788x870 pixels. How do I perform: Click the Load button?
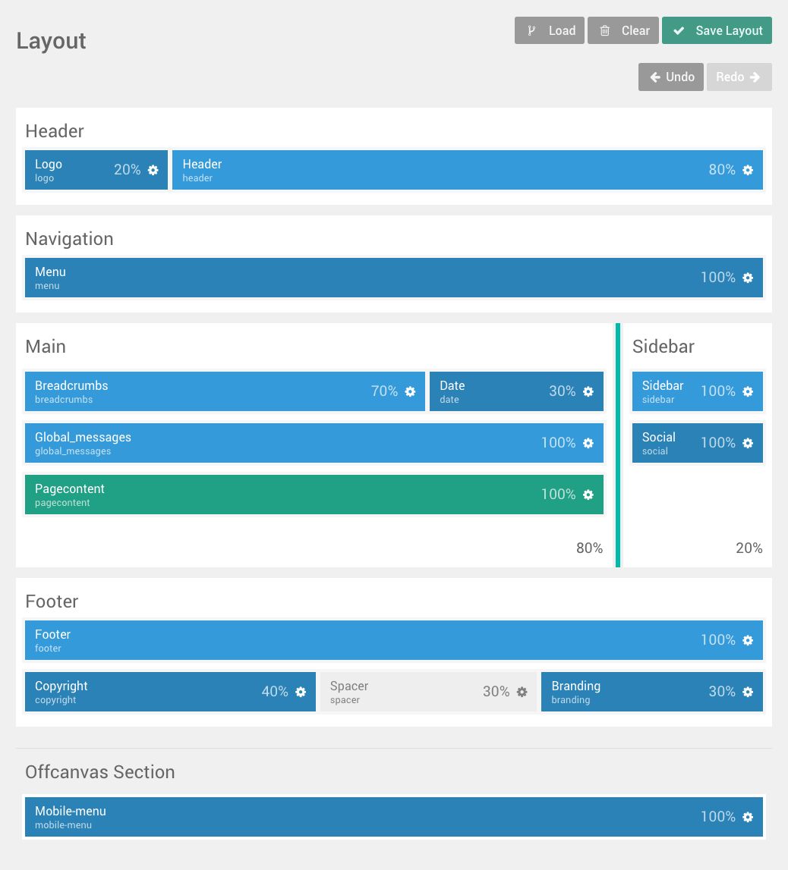pyautogui.click(x=549, y=30)
